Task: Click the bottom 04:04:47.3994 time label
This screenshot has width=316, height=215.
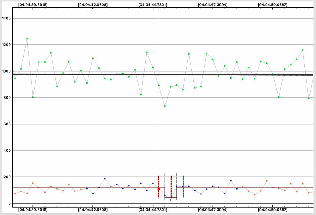Action: coord(213,210)
